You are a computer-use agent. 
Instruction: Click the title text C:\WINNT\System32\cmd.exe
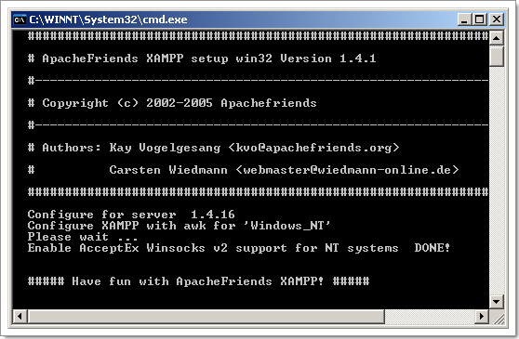tap(108, 20)
